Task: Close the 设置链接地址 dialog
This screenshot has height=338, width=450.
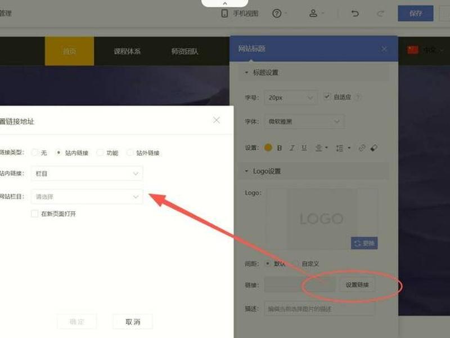Action: (x=217, y=120)
